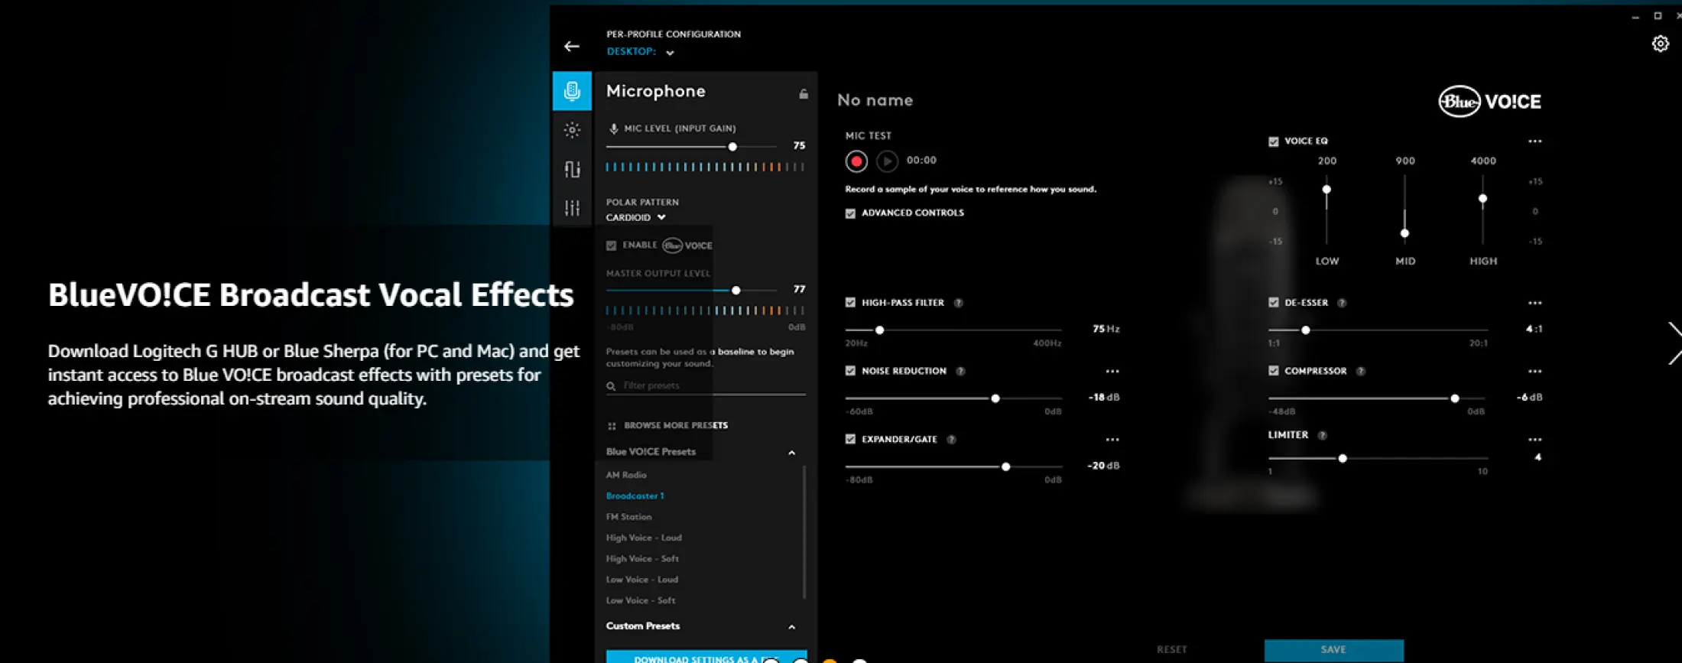This screenshot has height=663, width=1682.
Task: Show Noise Reduction help tooltip
Action: click(x=961, y=372)
